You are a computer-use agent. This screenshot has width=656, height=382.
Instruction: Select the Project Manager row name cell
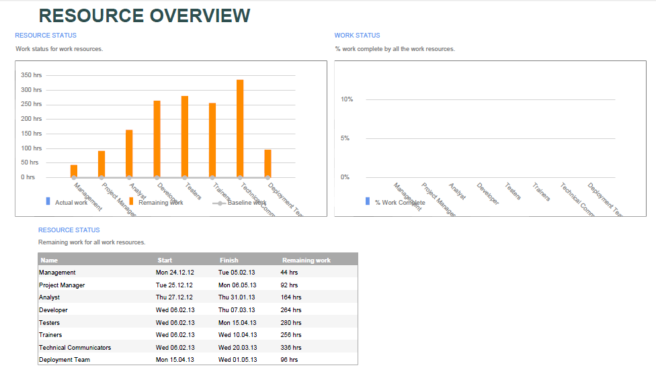coord(62,285)
